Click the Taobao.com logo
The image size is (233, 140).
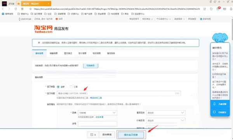pyautogui.click(x=43, y=29)
